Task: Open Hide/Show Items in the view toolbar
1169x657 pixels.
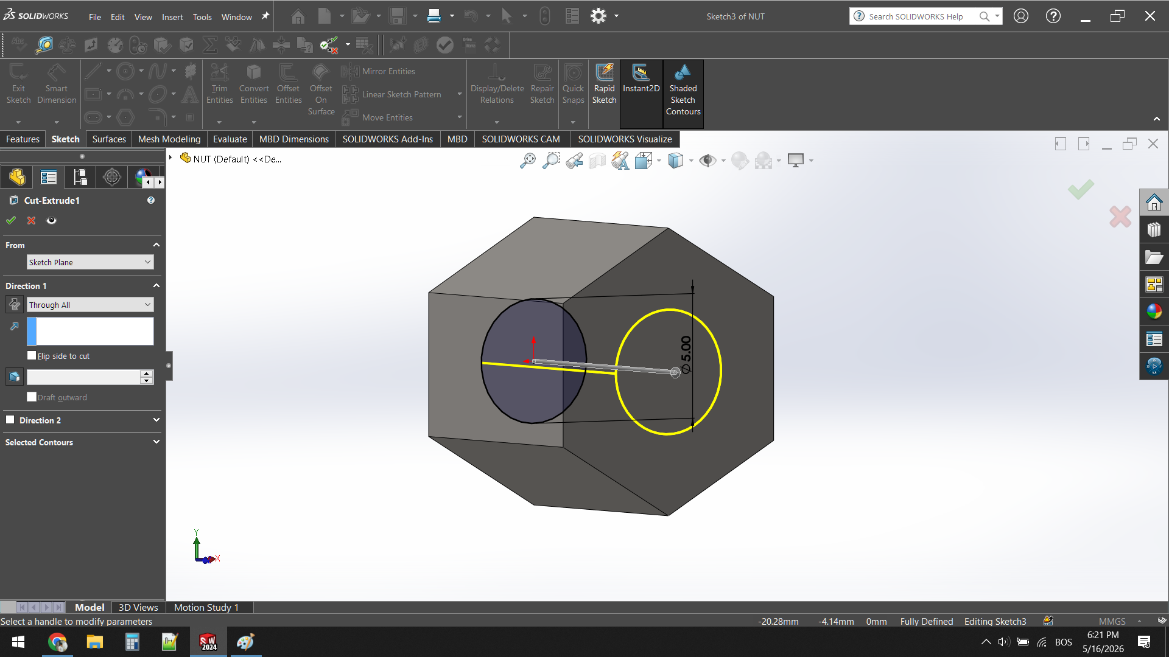Action: (x=707, y=161)
